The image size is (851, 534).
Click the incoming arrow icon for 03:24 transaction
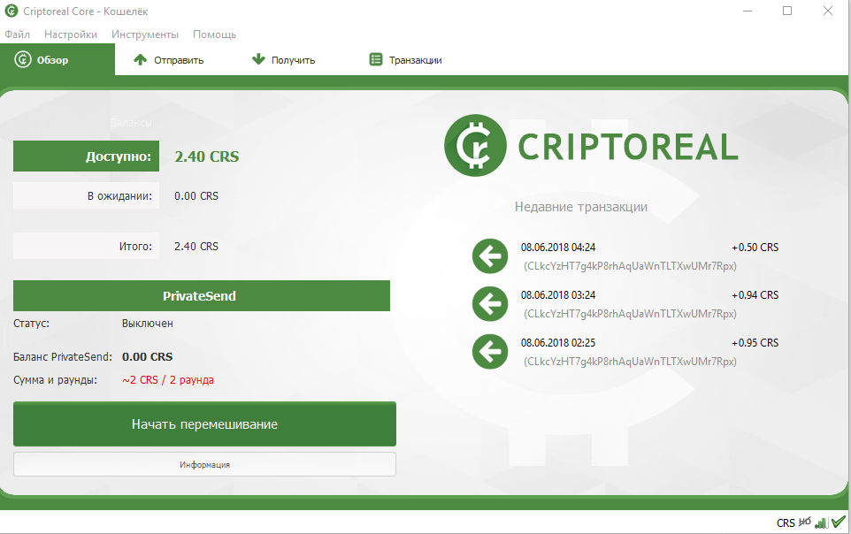point(490,304)
